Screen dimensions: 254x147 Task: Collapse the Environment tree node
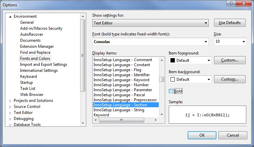pos(10,16)
